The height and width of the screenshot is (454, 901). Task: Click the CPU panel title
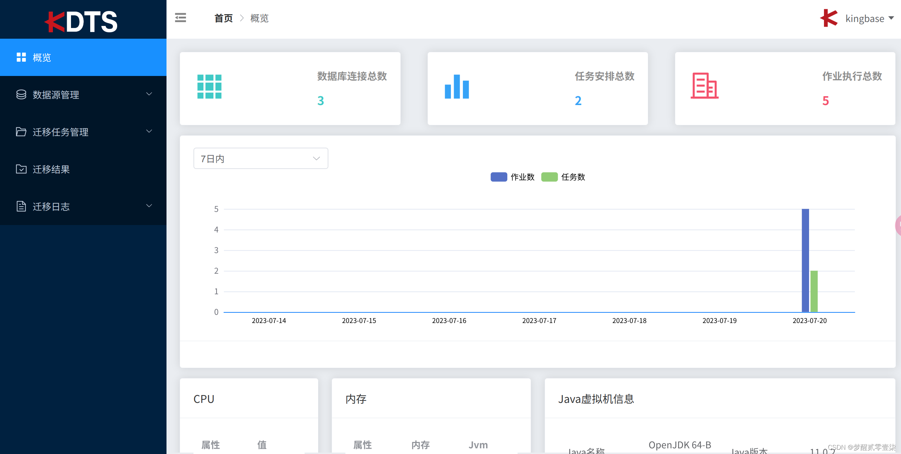[x=204, y=399]
